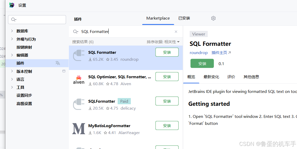
Task: Click the green 安装 button in details pane
Action: click(x=202, y=64)
